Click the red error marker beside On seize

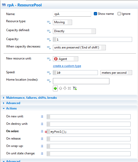46,132
